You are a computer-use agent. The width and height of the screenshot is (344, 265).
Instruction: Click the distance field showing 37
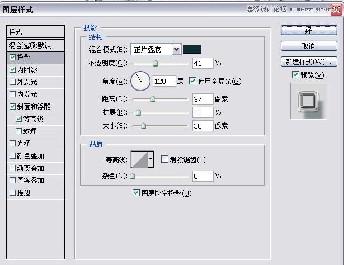click(x=202, y=99)
